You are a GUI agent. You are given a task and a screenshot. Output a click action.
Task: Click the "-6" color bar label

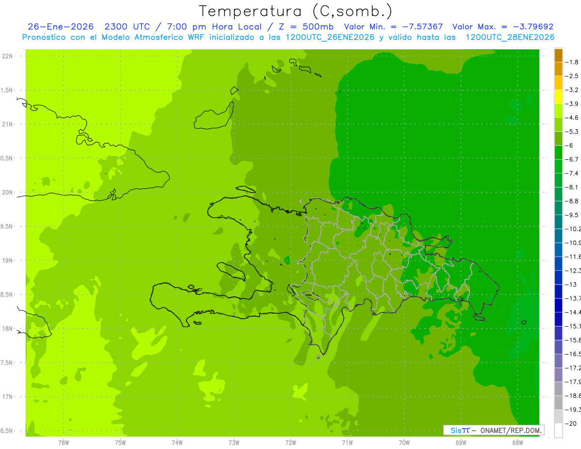pyautogui.click(x=570, y=145)
